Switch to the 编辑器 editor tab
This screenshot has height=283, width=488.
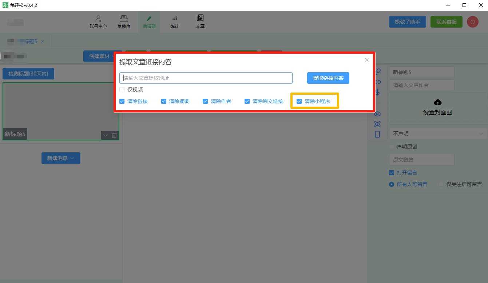pyautogui.click(x=149, y=22)
